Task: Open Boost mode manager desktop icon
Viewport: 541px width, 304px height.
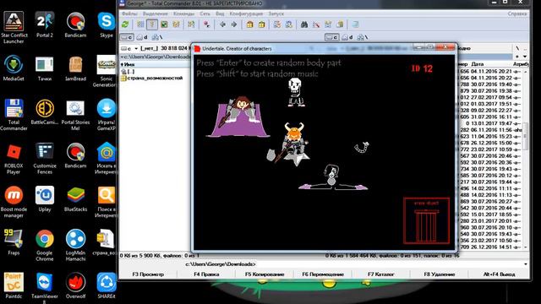Action: tap(14, 202)
